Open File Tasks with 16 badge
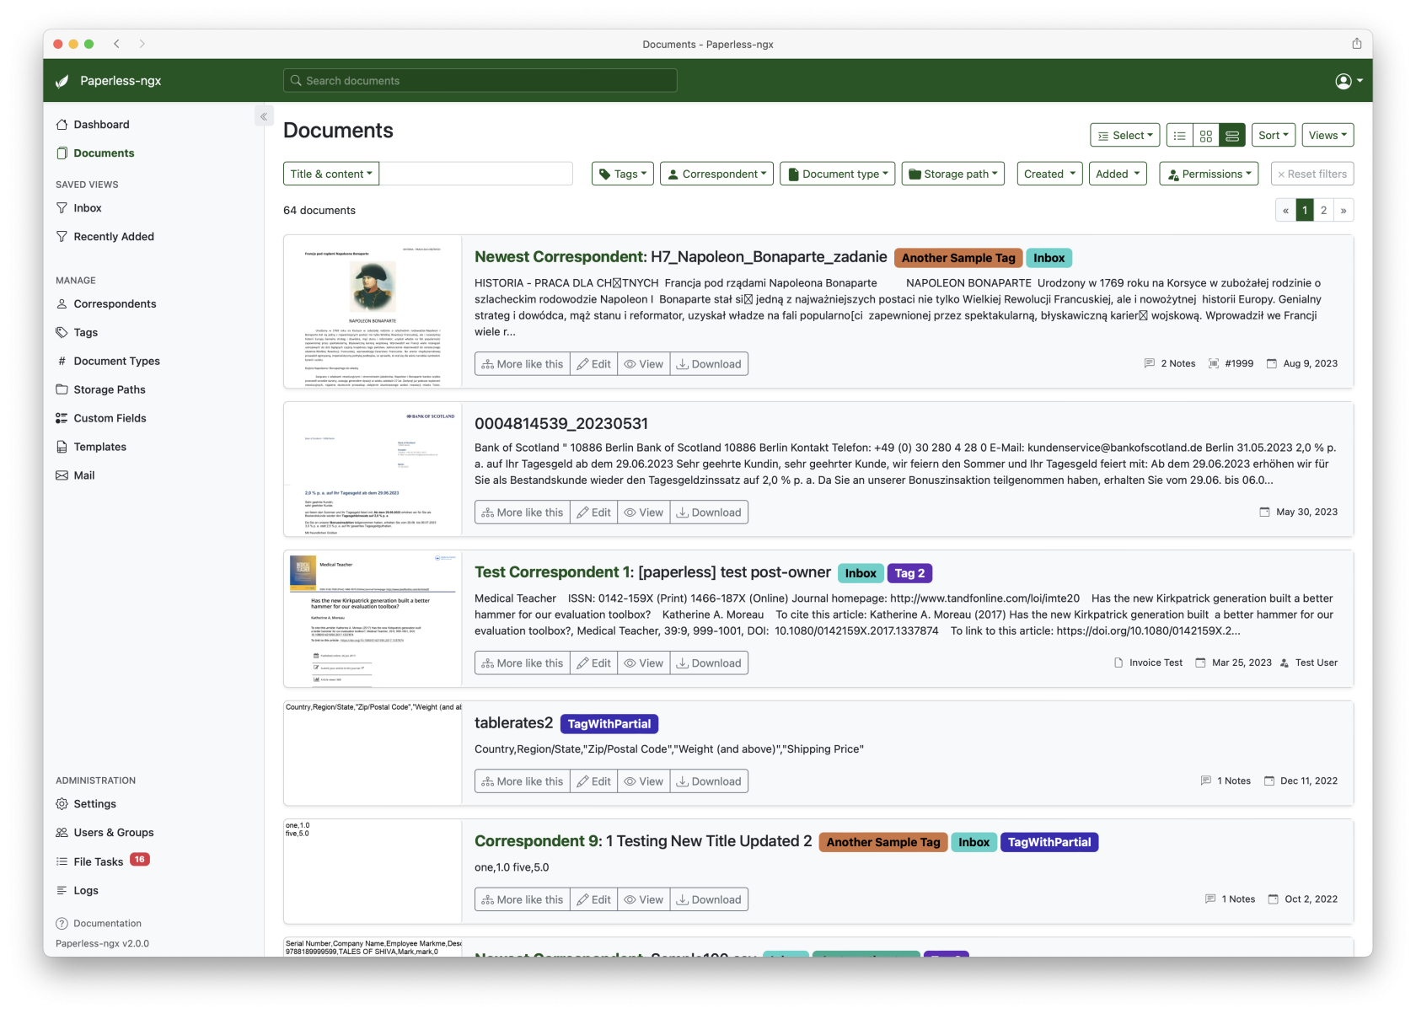The image size is (1416, 1014). pos(99,861)
